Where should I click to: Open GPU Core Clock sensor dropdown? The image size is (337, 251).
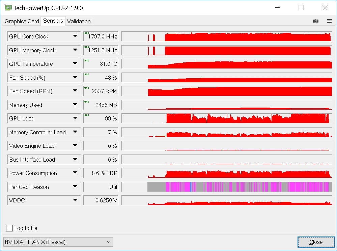pyautogui.click(x=75, y=36)
